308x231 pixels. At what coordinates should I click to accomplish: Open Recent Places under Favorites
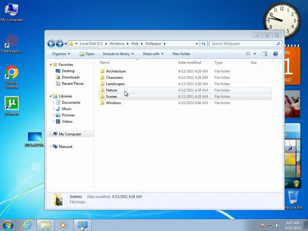pos(73,84)
